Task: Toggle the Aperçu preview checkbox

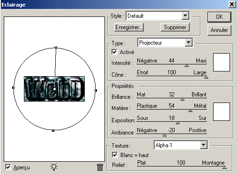Action: tap(8, 167)
